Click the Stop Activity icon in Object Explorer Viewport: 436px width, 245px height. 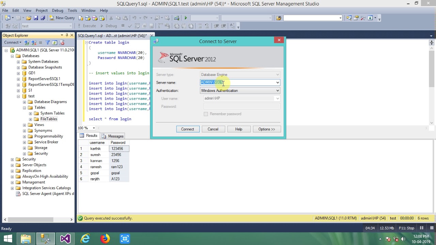click(41, 43)
